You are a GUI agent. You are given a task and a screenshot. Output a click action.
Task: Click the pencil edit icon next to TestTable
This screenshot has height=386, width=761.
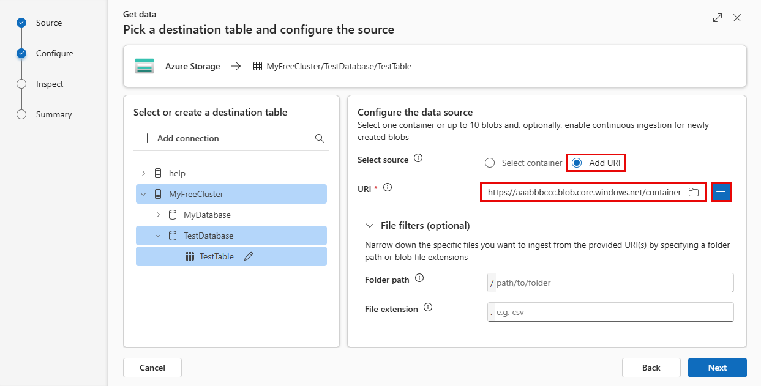click(249, 257)
